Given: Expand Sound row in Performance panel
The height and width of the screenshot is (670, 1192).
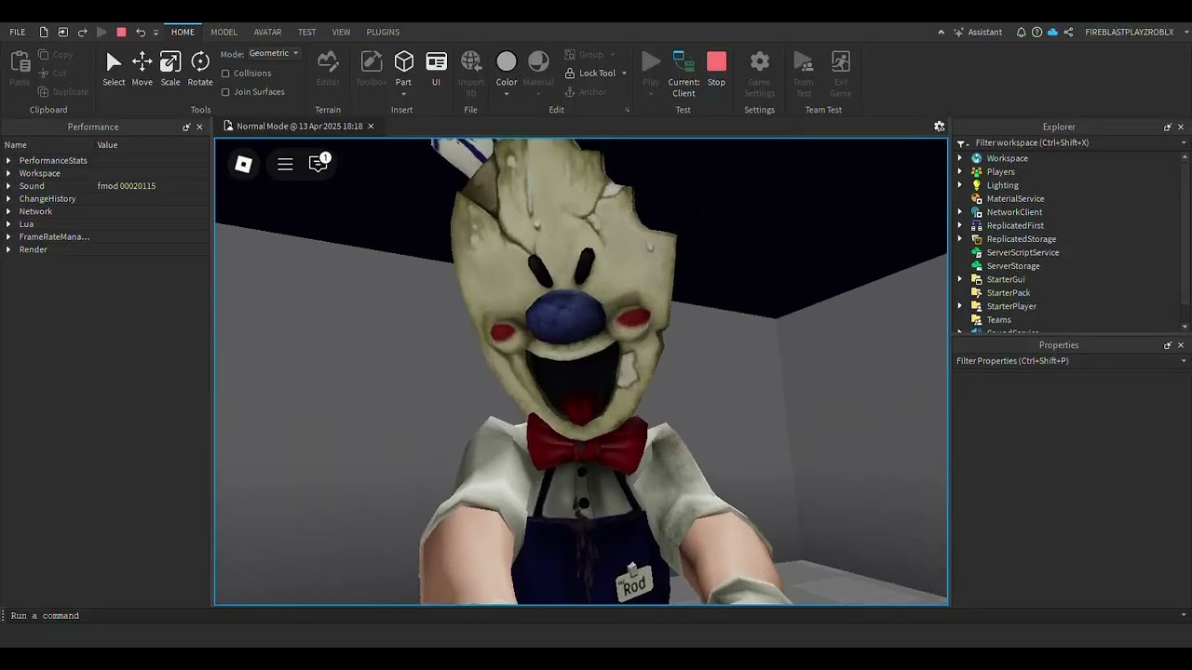Looking at the screenshot, I should click(8, 186).
